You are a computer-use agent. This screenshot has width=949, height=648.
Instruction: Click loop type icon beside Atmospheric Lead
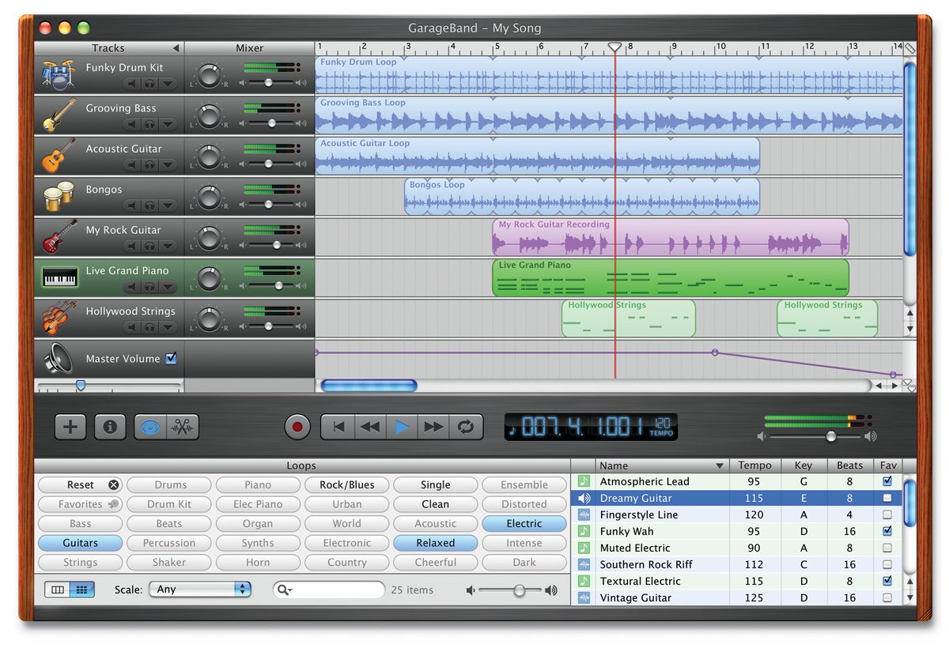584,481
